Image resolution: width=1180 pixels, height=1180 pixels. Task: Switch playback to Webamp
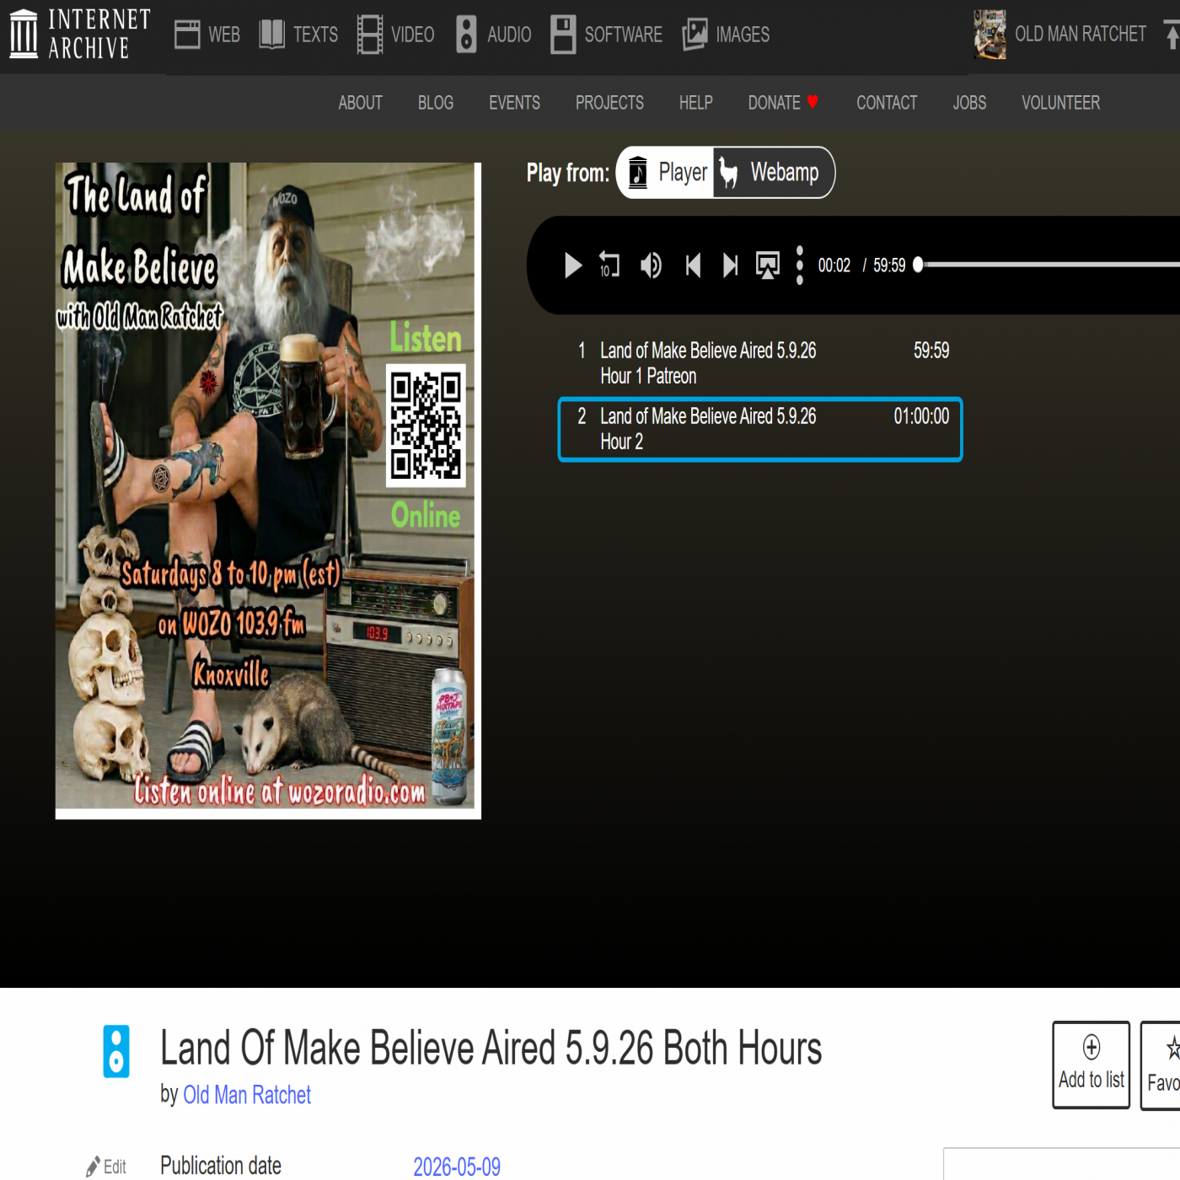[x=774, y=173]
